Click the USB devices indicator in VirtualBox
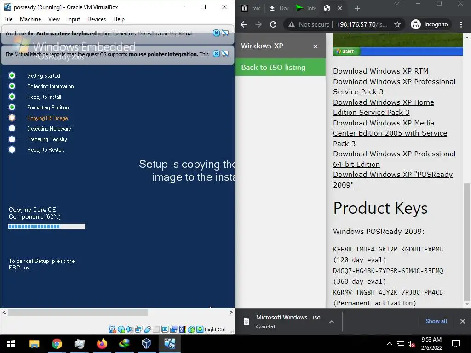 (x=147, y=330)
